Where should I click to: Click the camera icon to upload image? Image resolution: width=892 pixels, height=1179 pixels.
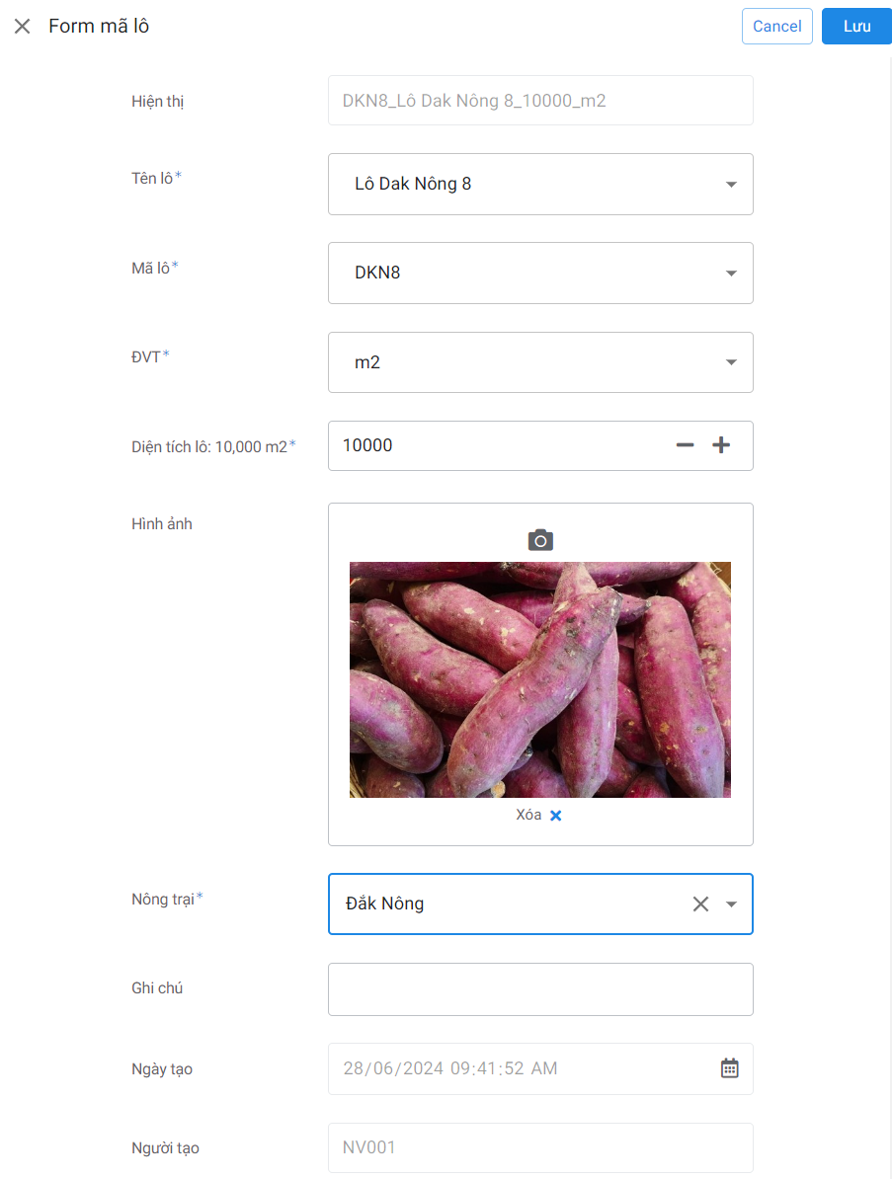pyautogui.click(x=540, y=540)
